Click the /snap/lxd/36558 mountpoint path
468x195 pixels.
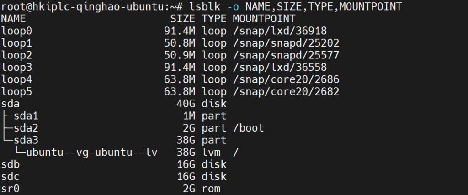coord(279,68)
